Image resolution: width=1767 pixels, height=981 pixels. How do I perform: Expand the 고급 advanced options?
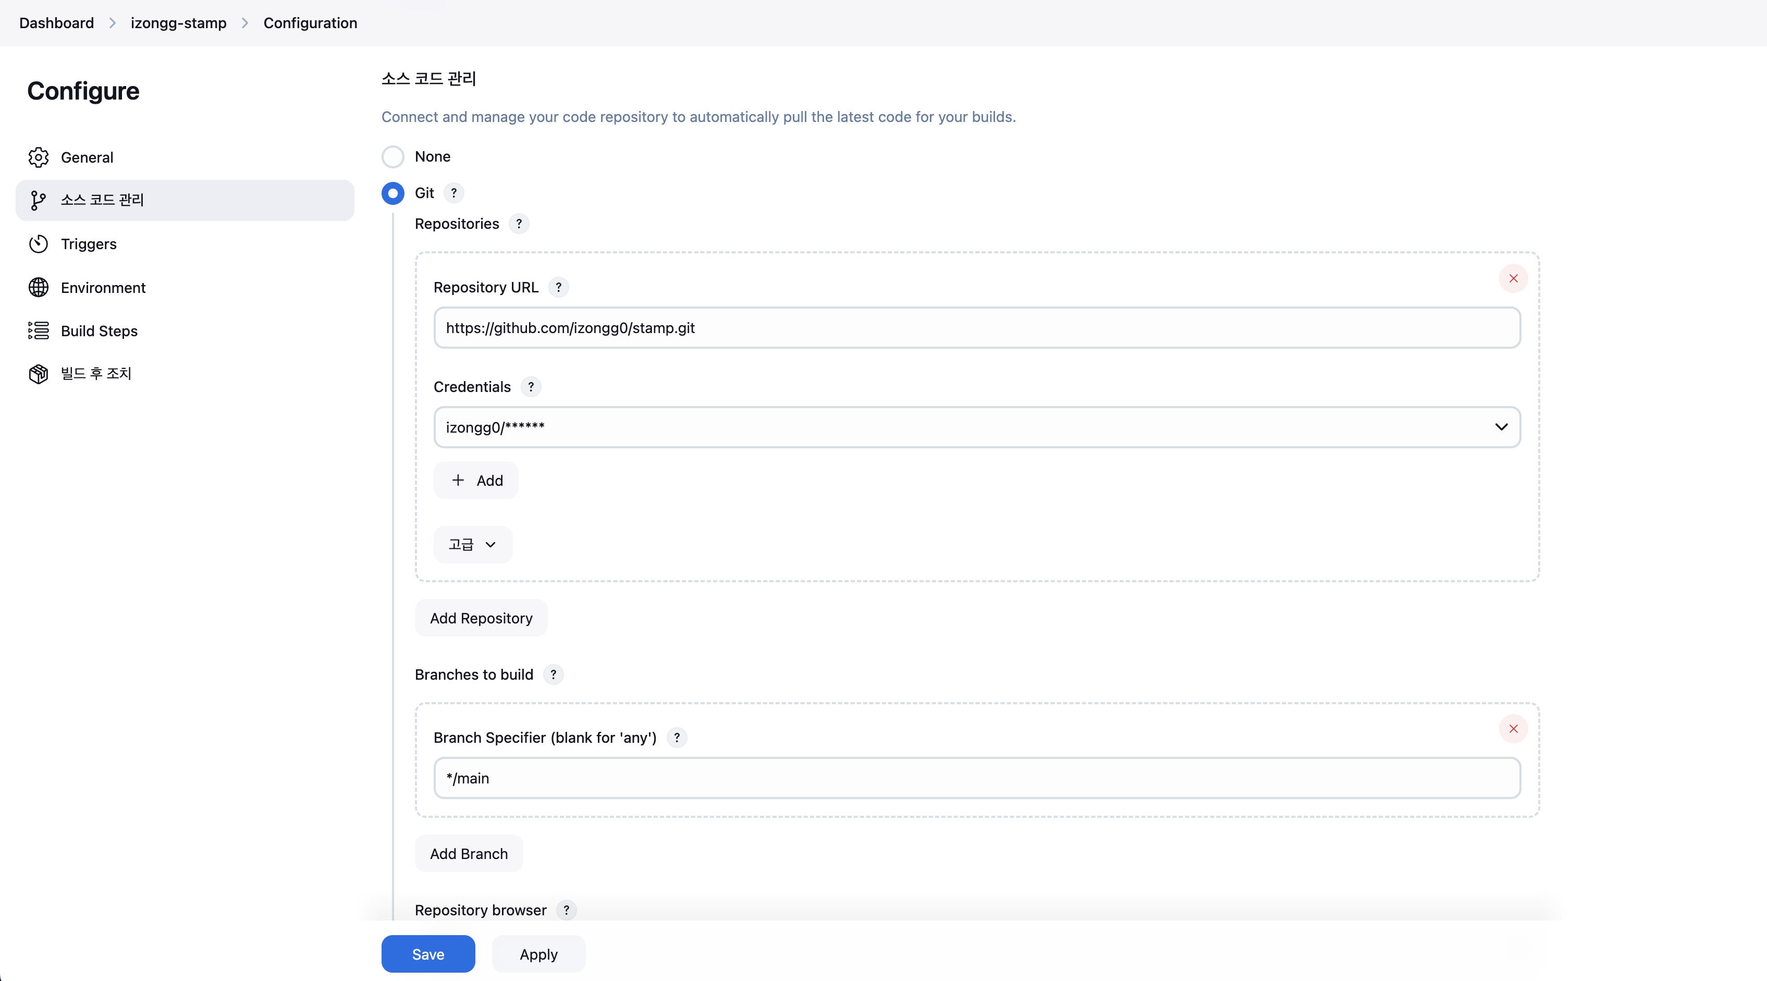tap(473, 545)
